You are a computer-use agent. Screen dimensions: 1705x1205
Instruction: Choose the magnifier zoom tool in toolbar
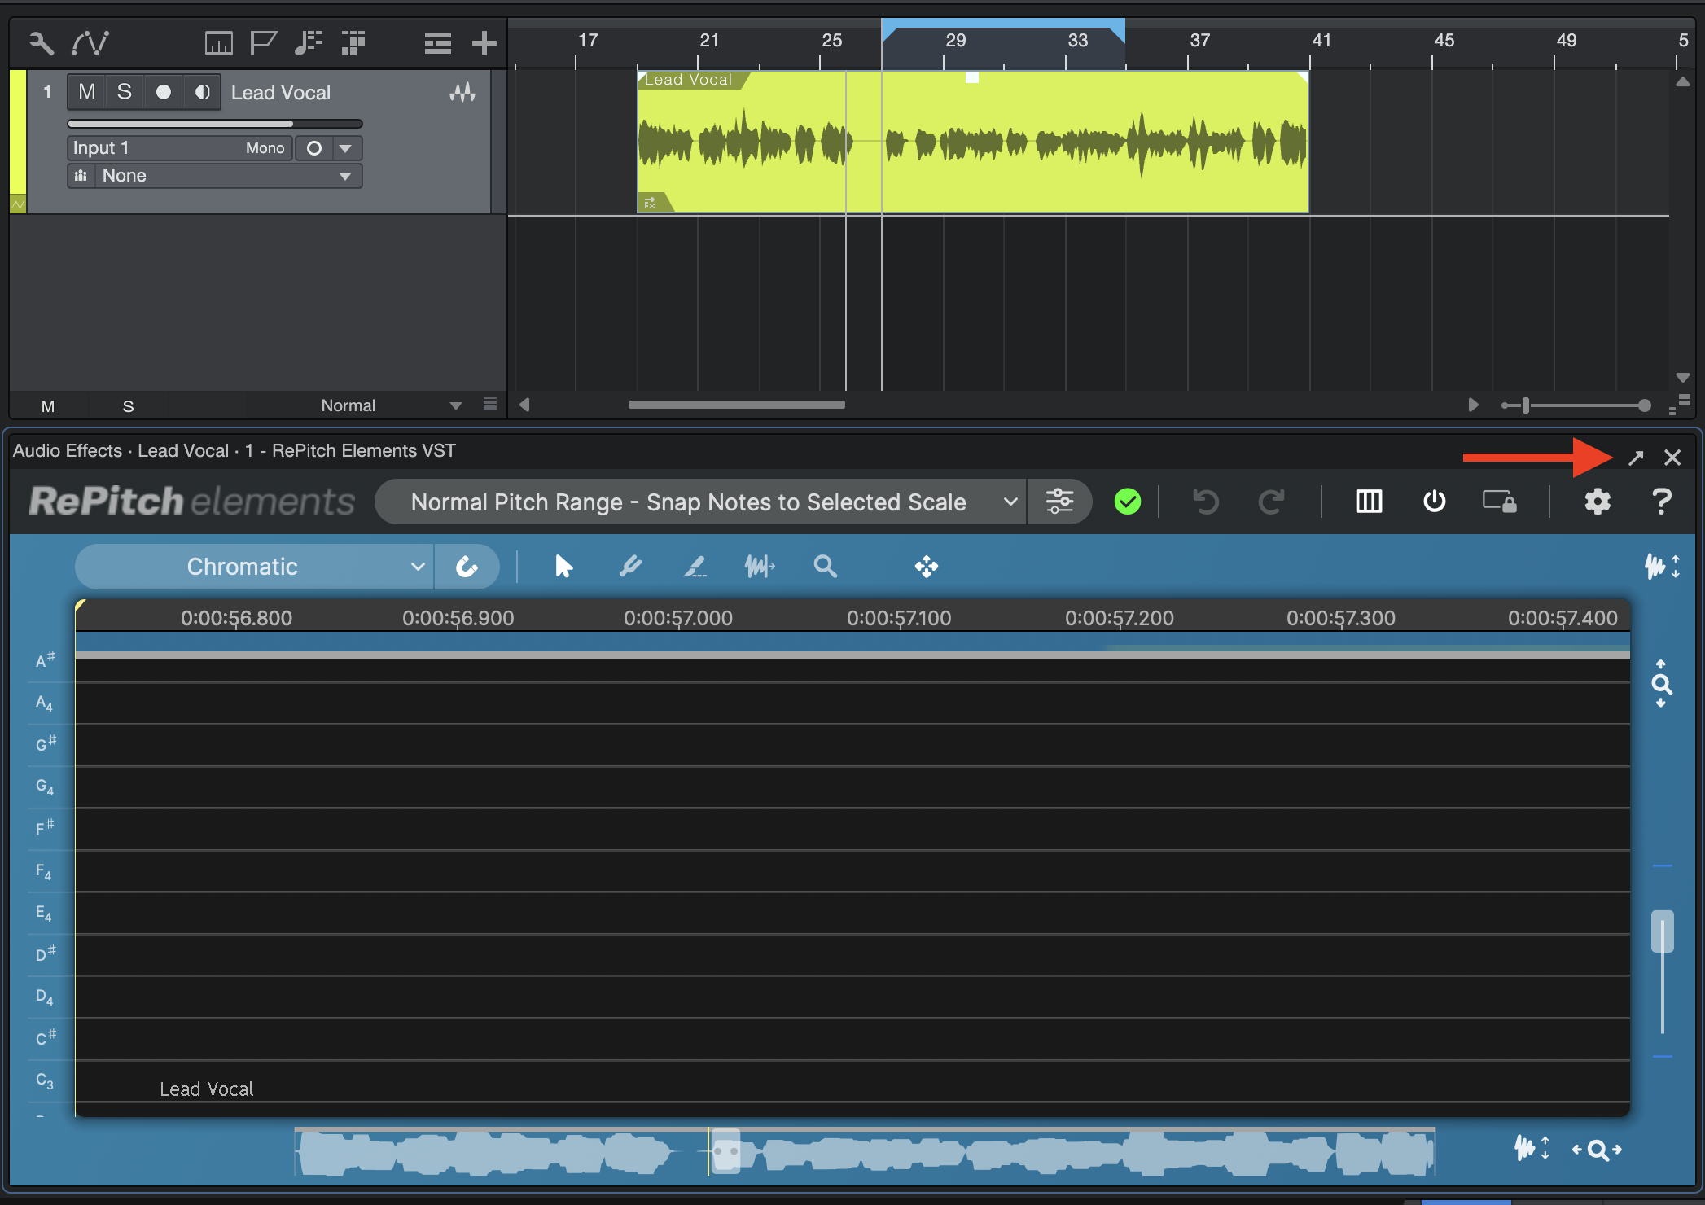tap(825, 566)
